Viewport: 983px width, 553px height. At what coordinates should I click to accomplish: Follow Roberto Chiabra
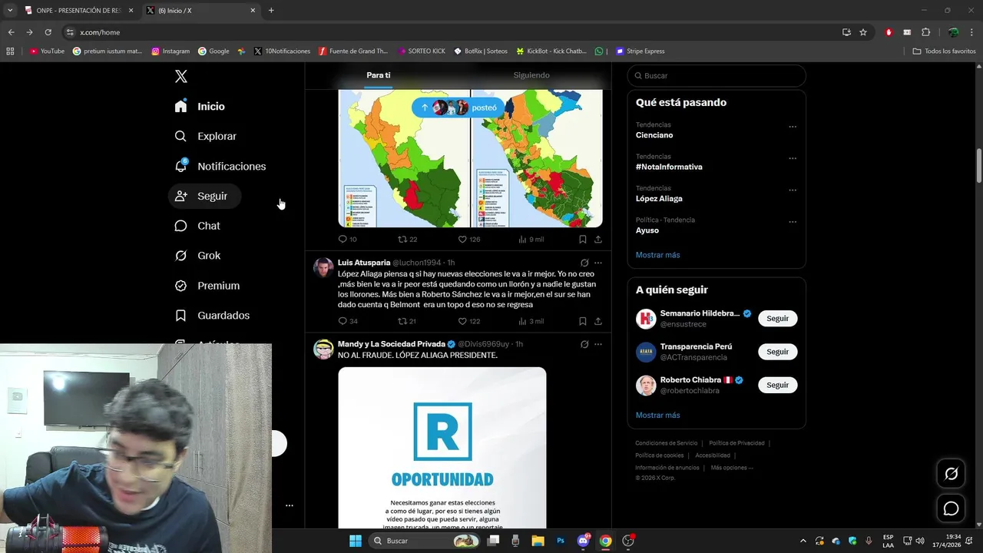(777, 385)
